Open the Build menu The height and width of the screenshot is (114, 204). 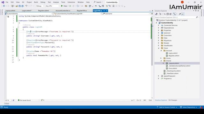point(36,2)
